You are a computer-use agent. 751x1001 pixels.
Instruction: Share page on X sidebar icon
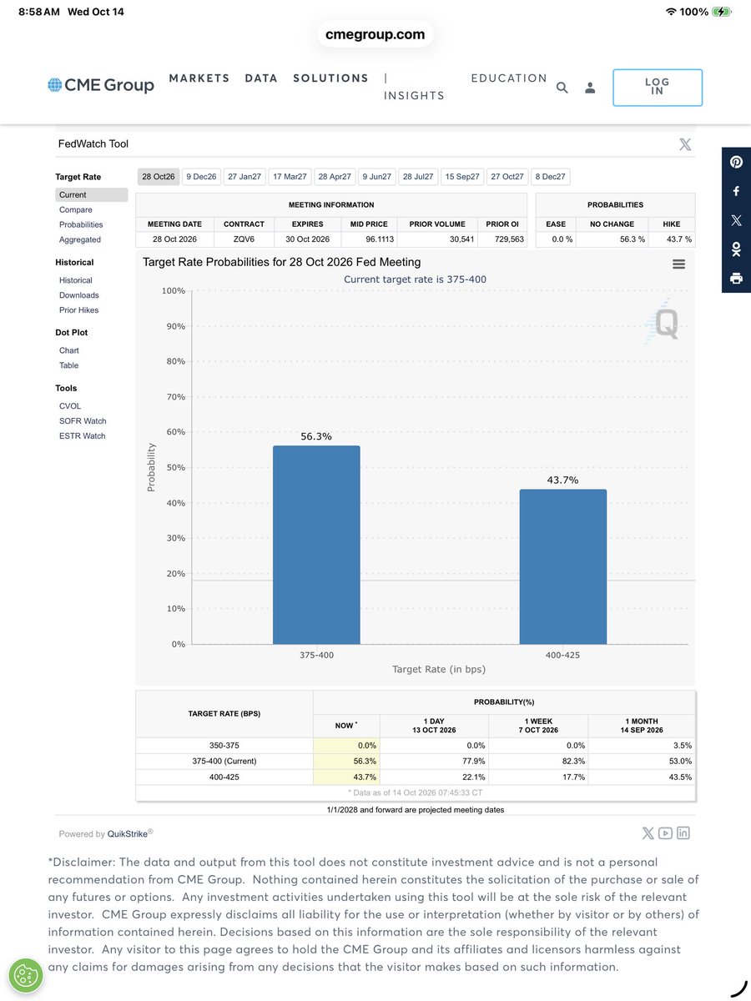(x=736, y=220)
